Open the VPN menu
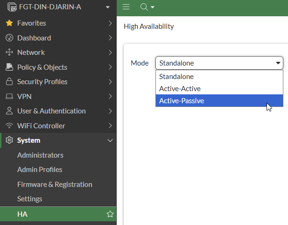The image size is (288, 225). [x=58, y=96]
